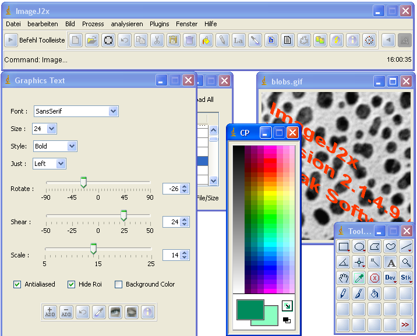417x336 pixels.
Task: Open the Dev tools menu button
Action: click(x=390, y=278)
